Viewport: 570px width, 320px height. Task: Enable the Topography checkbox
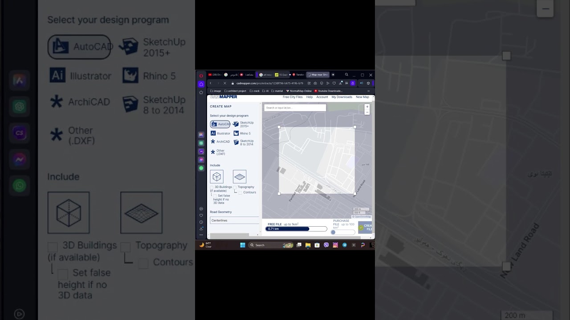pos(235,187)
